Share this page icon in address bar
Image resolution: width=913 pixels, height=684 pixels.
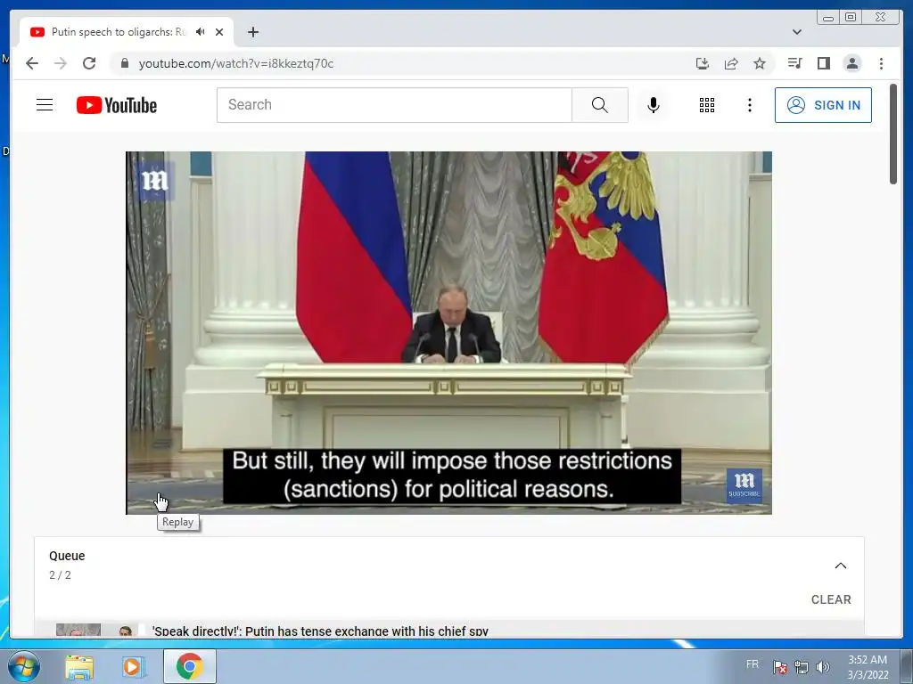coord(731,63)
